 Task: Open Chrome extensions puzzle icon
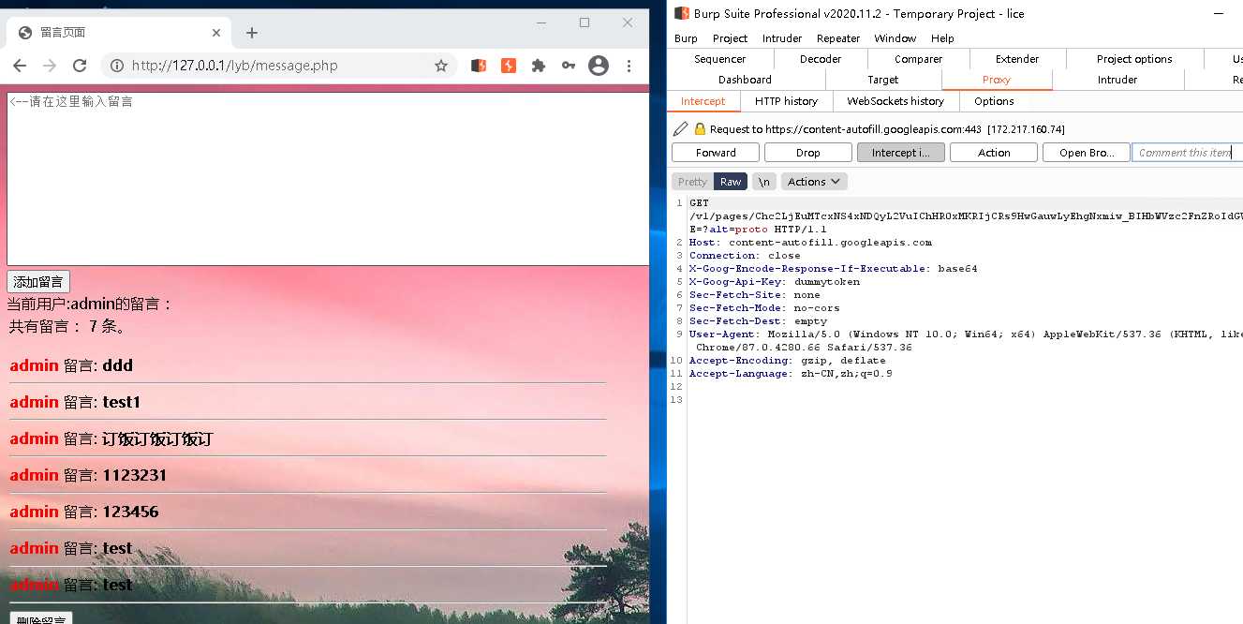pos(538,66)
